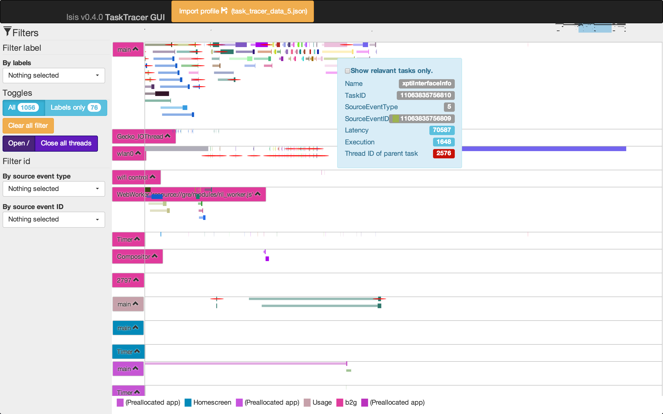Collapse the ril_worker.js WebWorker chevron
Viewport: 663px width, 414px height.
point(257,194)
